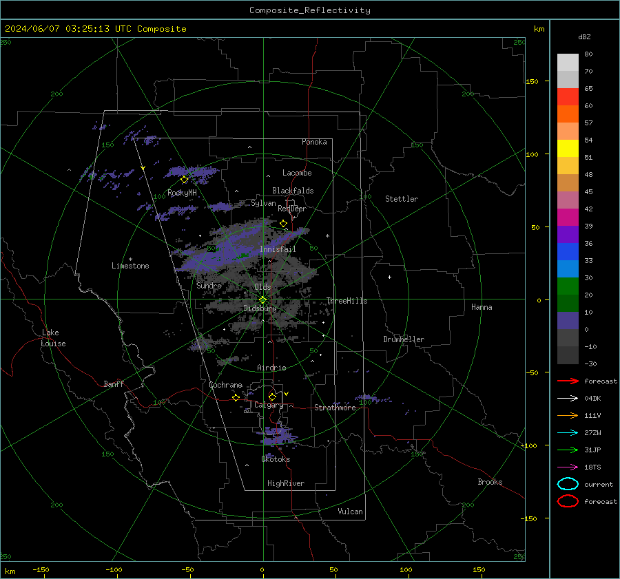Click the Airdrie label
Viewport: 620px width, 579px height.
pos(271,368)
